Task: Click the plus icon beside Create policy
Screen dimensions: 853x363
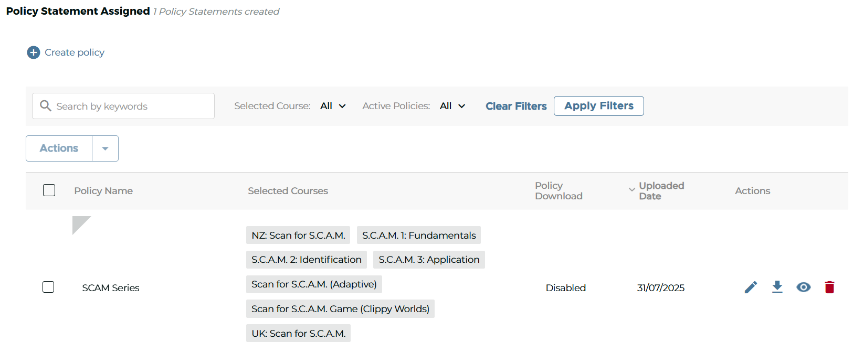Action: (34, 52)
